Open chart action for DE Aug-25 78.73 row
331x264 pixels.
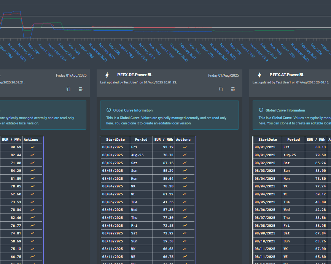click(x=185, y=155)
